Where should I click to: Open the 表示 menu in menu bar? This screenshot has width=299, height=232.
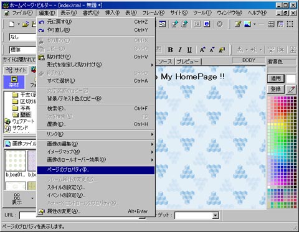tap(69, 13)
